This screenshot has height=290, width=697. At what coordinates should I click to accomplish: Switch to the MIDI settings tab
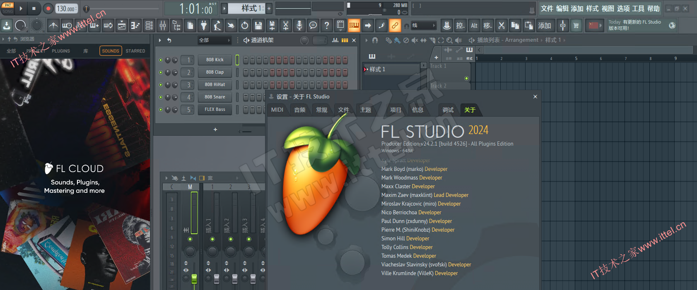pos(277,110)
